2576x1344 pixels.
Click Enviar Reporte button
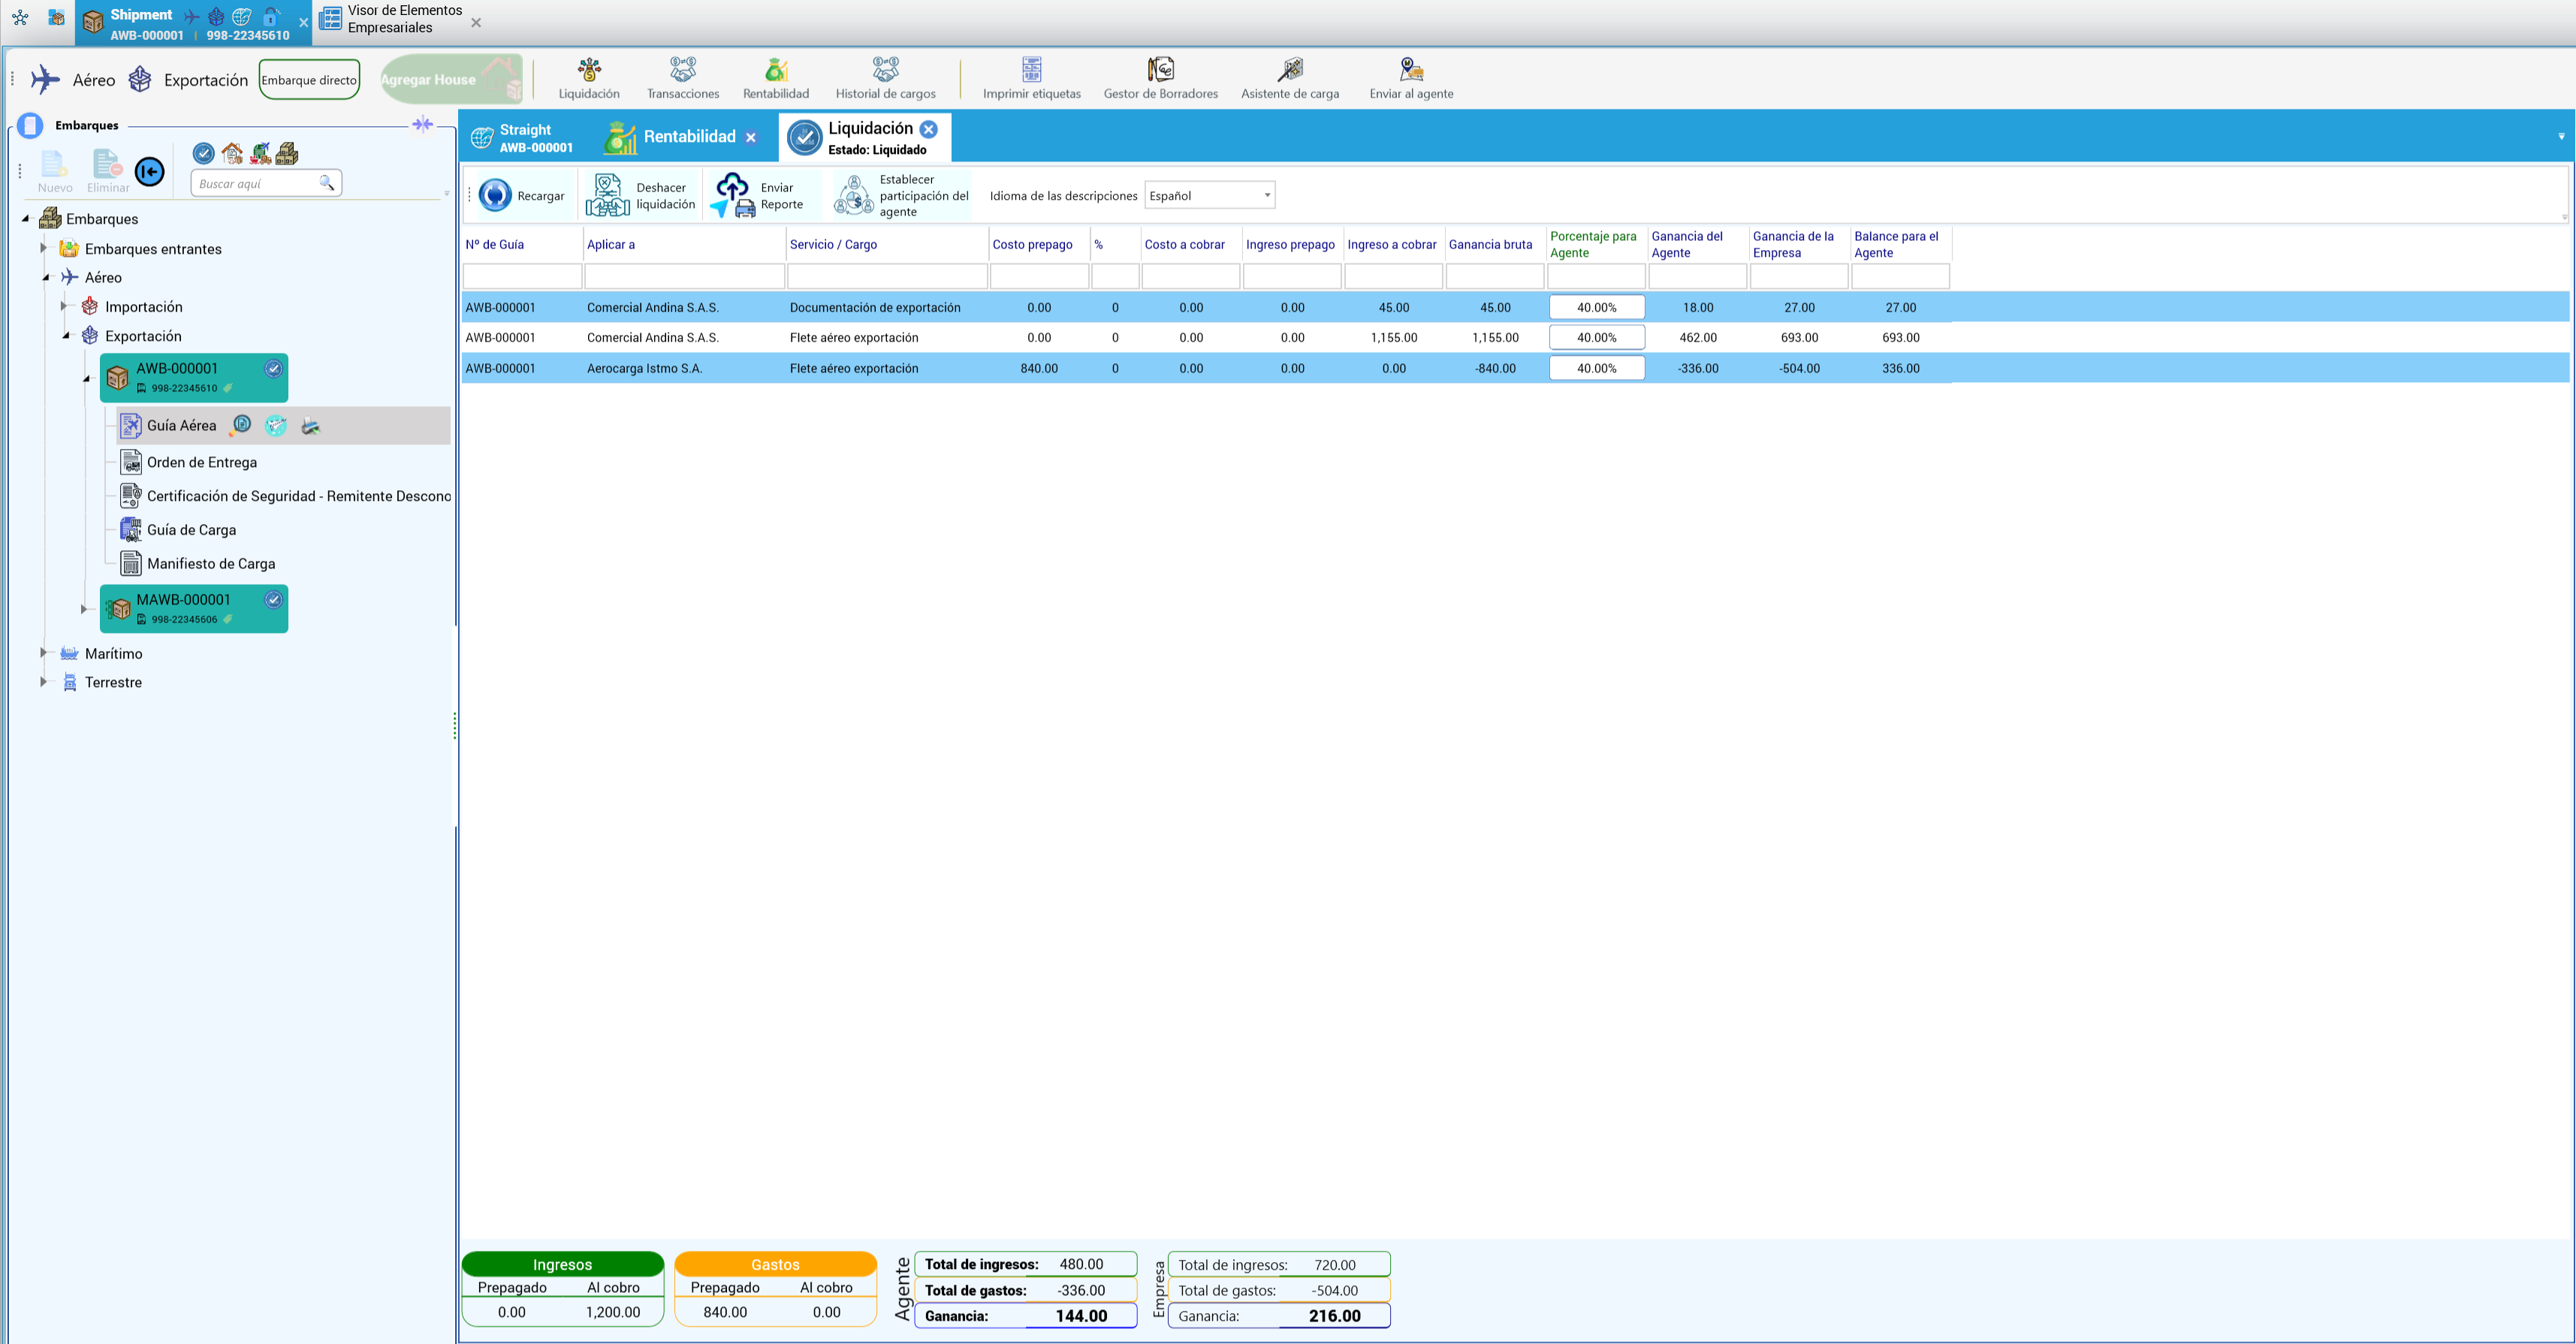(757, 195)
